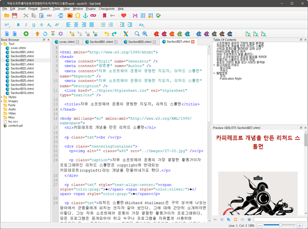The width and height of the screenshot is (308, 229).
Task: Toggle Underline formatting
Action: tap(34, 24)
